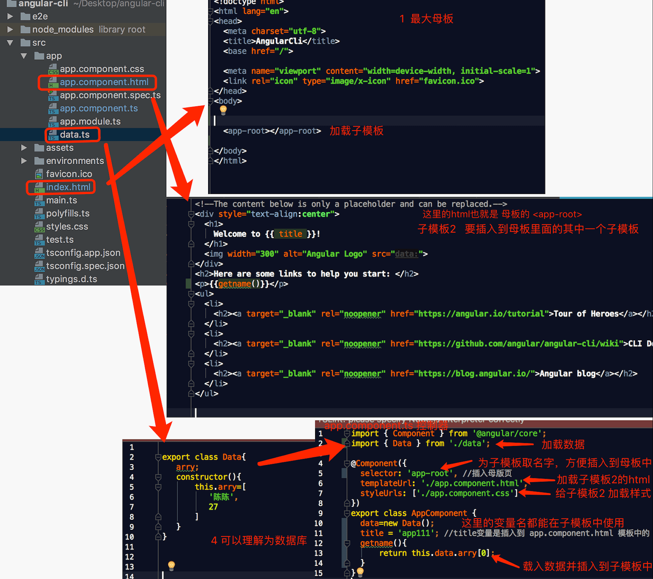
Task: Click test.ts file icon
Action: (x=39, y=240)
